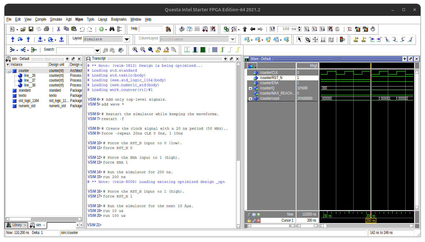Lock Cursor 1 using the padlock icon

(x=249, y=220)
